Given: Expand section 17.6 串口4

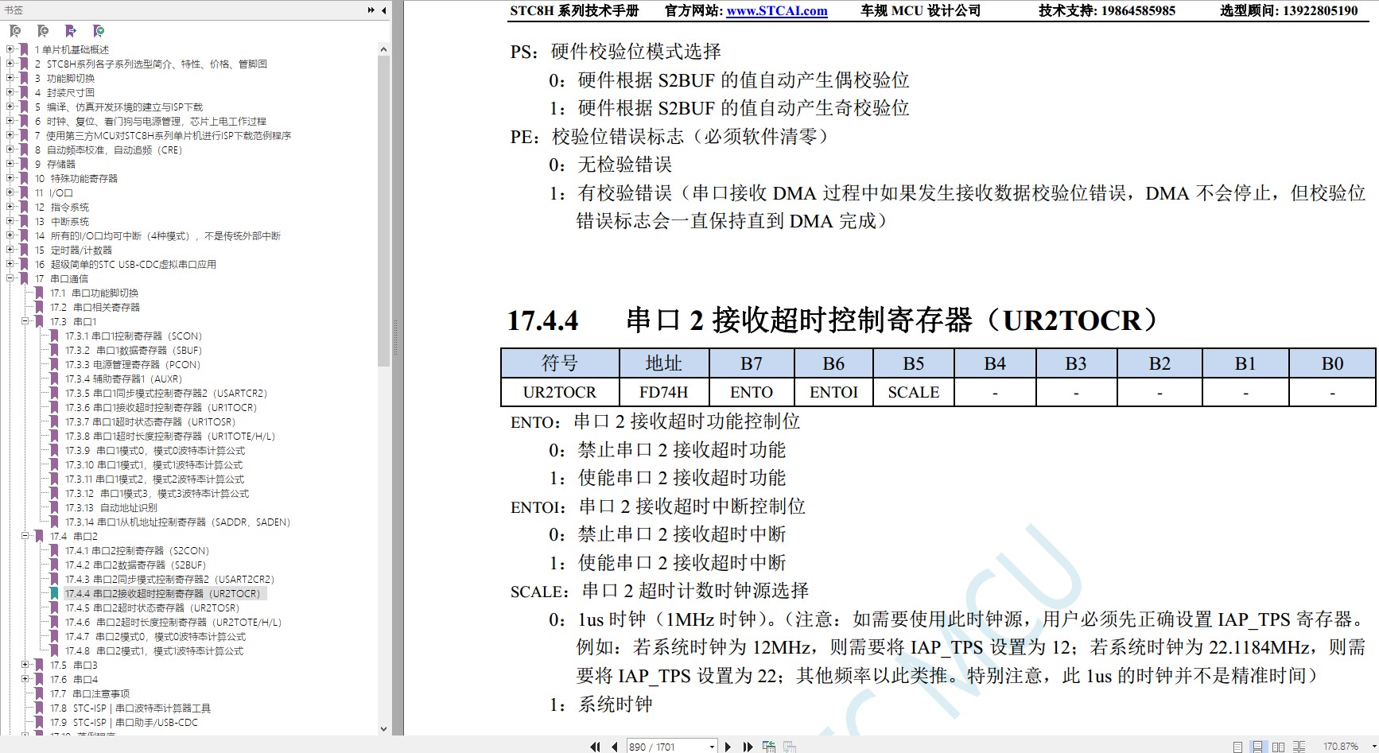Looking at the screenshot, I should (25, 679).
